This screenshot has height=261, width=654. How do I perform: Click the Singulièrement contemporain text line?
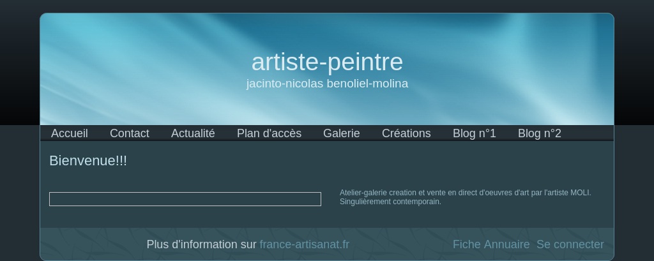390,202
